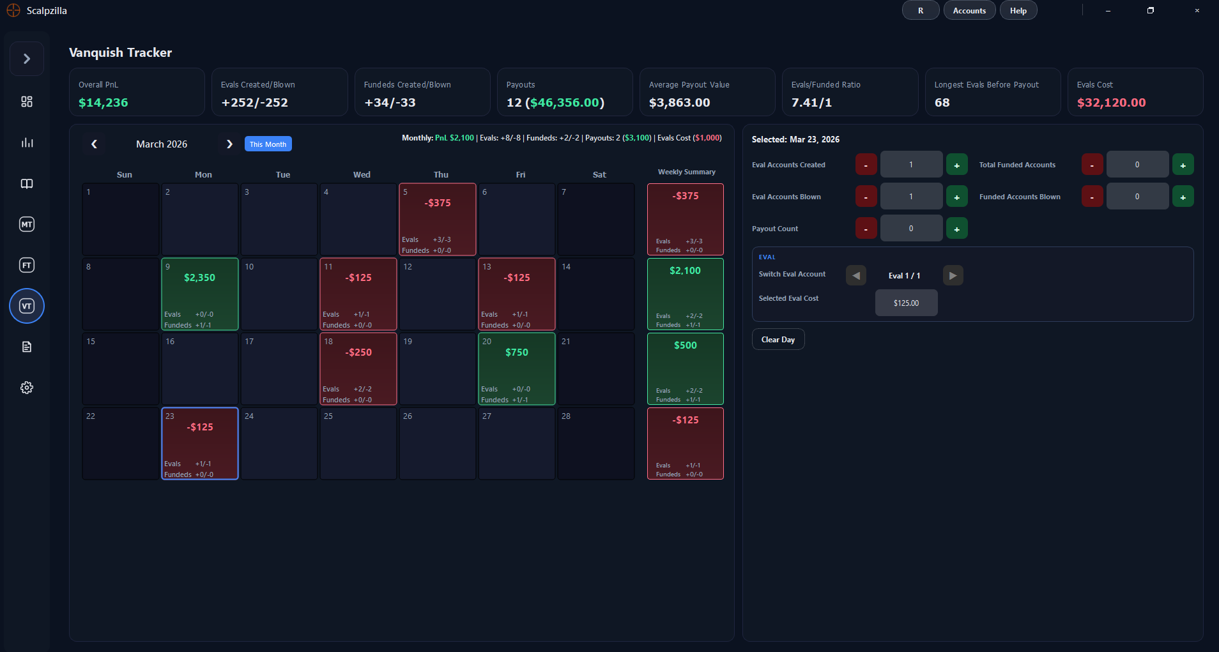
Task: Select March 18 day with -$250
Action: pyautogui.click(x=358, y=369)
